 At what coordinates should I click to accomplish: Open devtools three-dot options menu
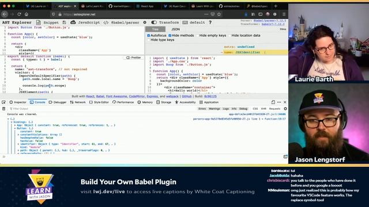click(x=279, y=102)
